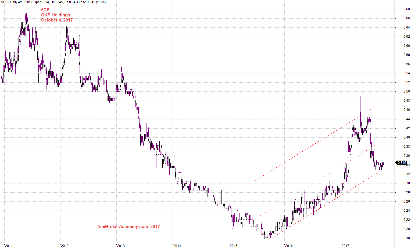Click the 0.46 price axis label
The height and width of the screenshot is (248, 411).
[x=407, y=110]
